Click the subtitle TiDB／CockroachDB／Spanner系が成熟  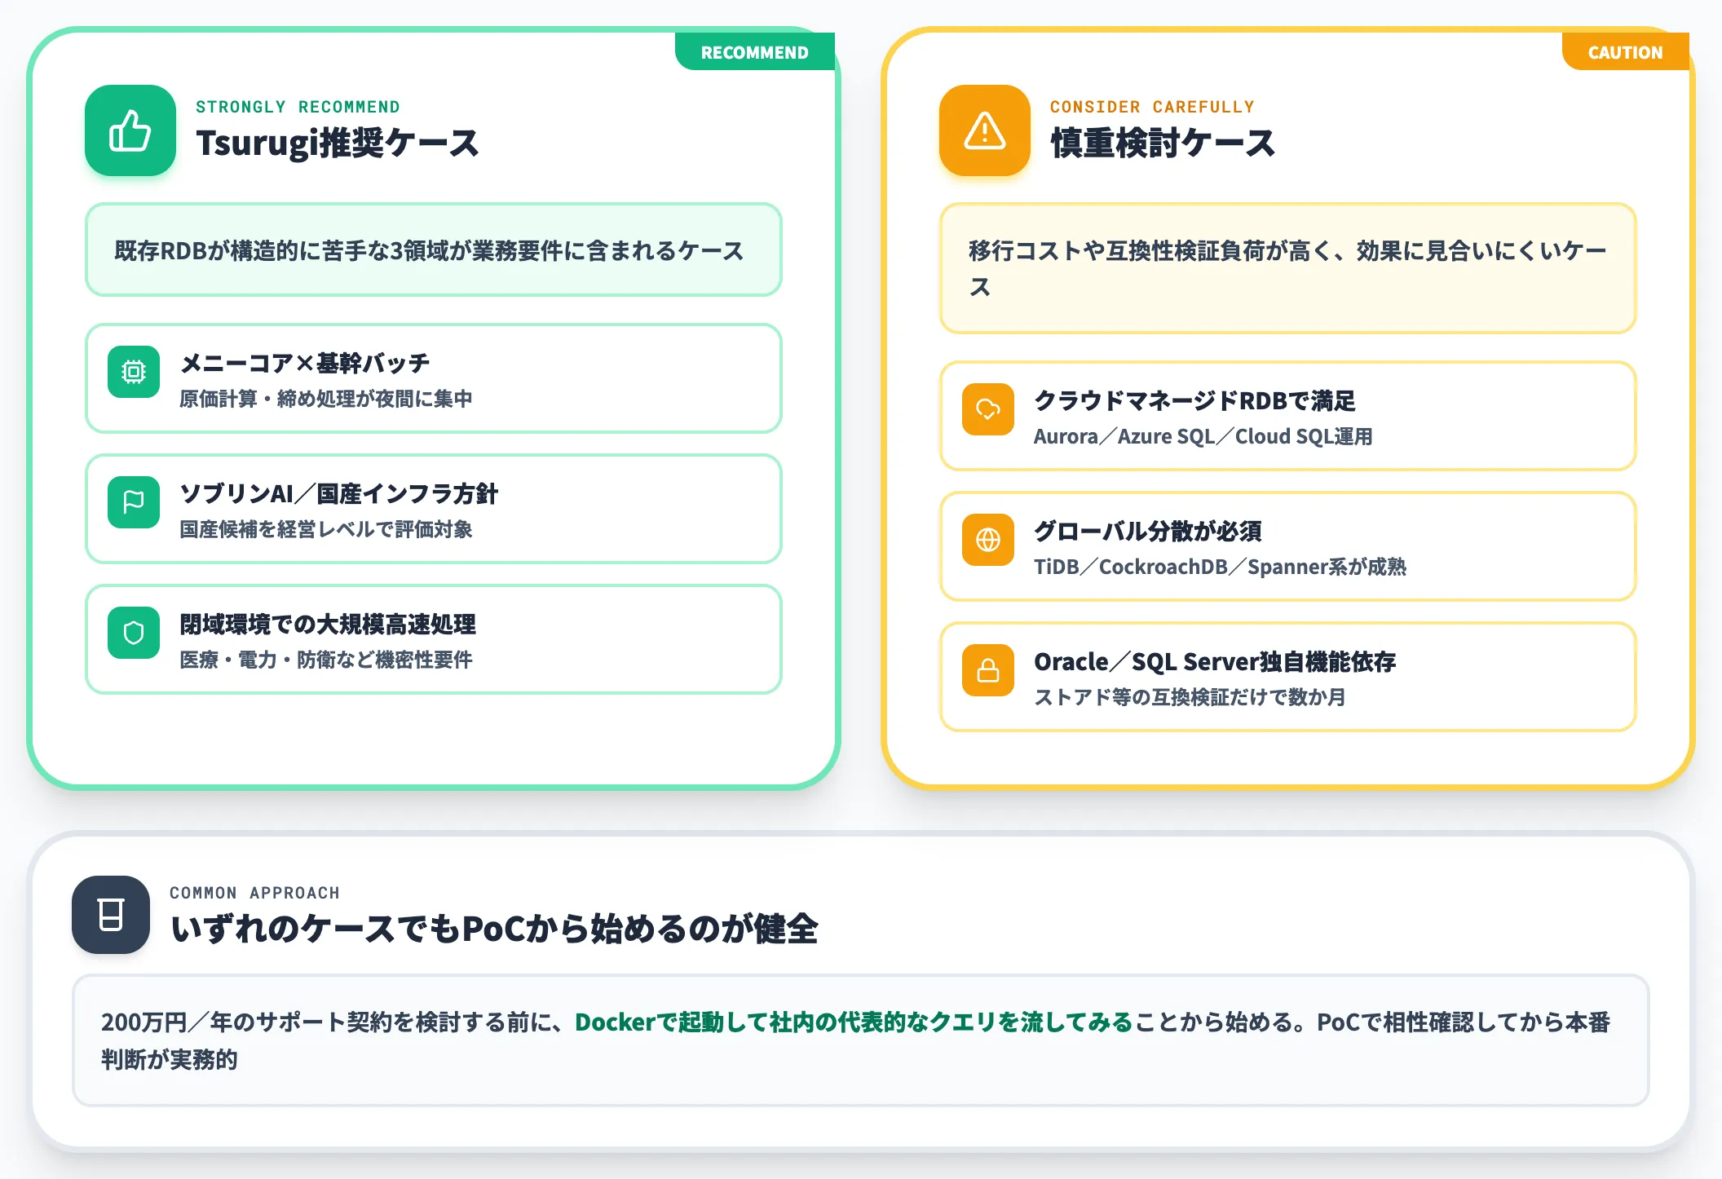coord(1220,567)
